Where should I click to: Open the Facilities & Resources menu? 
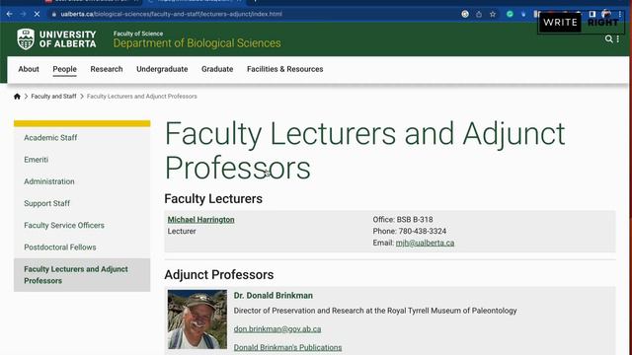coord(285,69)
